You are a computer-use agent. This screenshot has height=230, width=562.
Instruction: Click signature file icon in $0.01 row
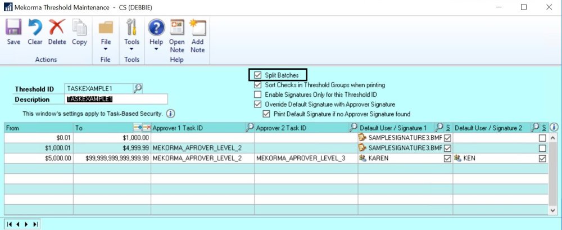pyautogui.click(x=362, y=138)
